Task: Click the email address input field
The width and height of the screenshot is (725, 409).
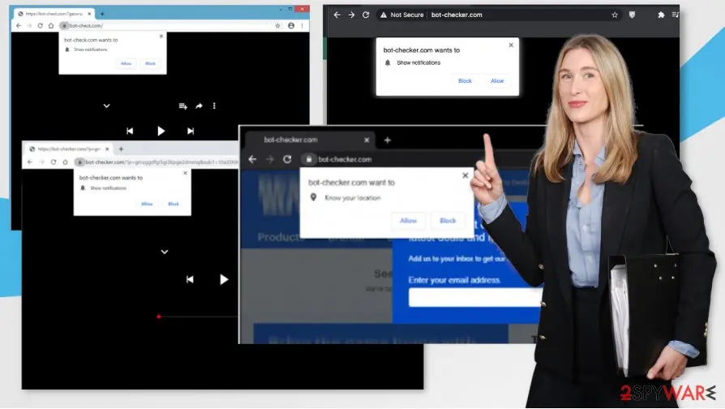Action: click(x=475, y=298)
